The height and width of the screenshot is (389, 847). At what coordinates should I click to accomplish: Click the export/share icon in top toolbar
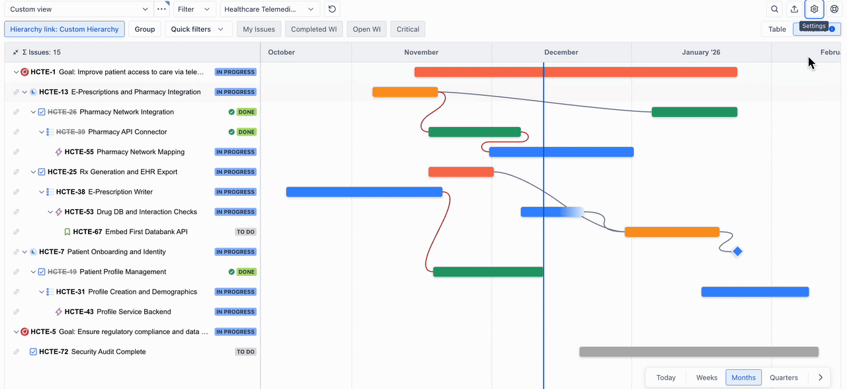[x=794, y=9]
